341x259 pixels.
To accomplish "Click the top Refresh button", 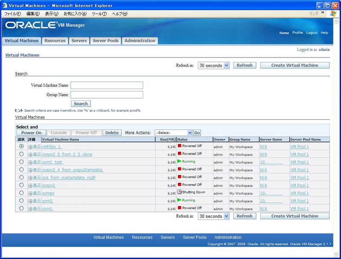I will (x=245, y=66).
